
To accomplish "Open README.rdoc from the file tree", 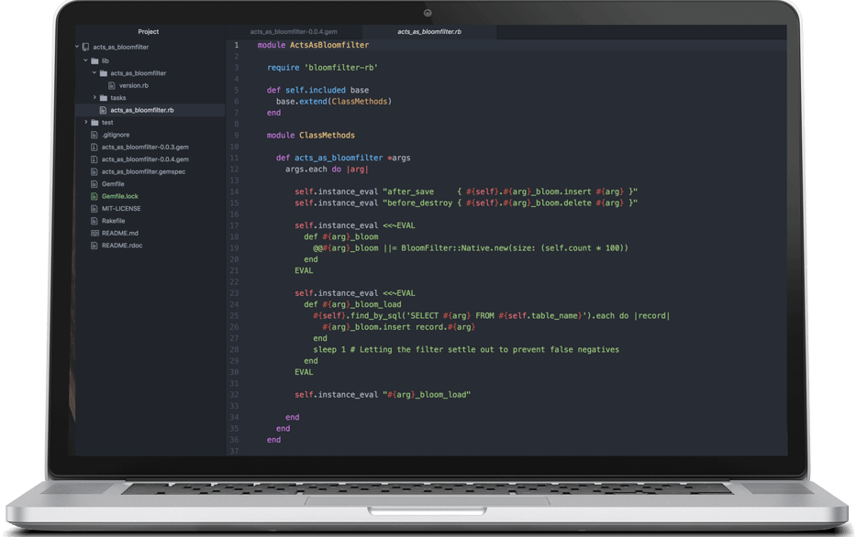I will pyautogui.click(x=122, y=246).
